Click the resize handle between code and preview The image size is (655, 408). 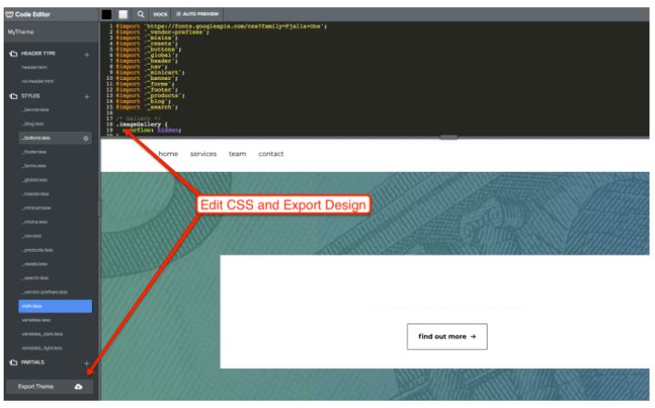coord(448,137)
